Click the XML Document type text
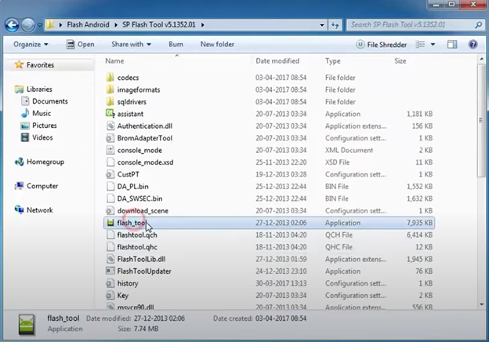This screenshot has height=342, width=489. click(x=349, y=150)
